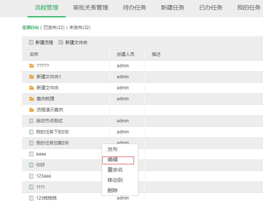The image size is (263, 201).
Task: Click the 名称 column header
Action: click(x=34, y=54)
